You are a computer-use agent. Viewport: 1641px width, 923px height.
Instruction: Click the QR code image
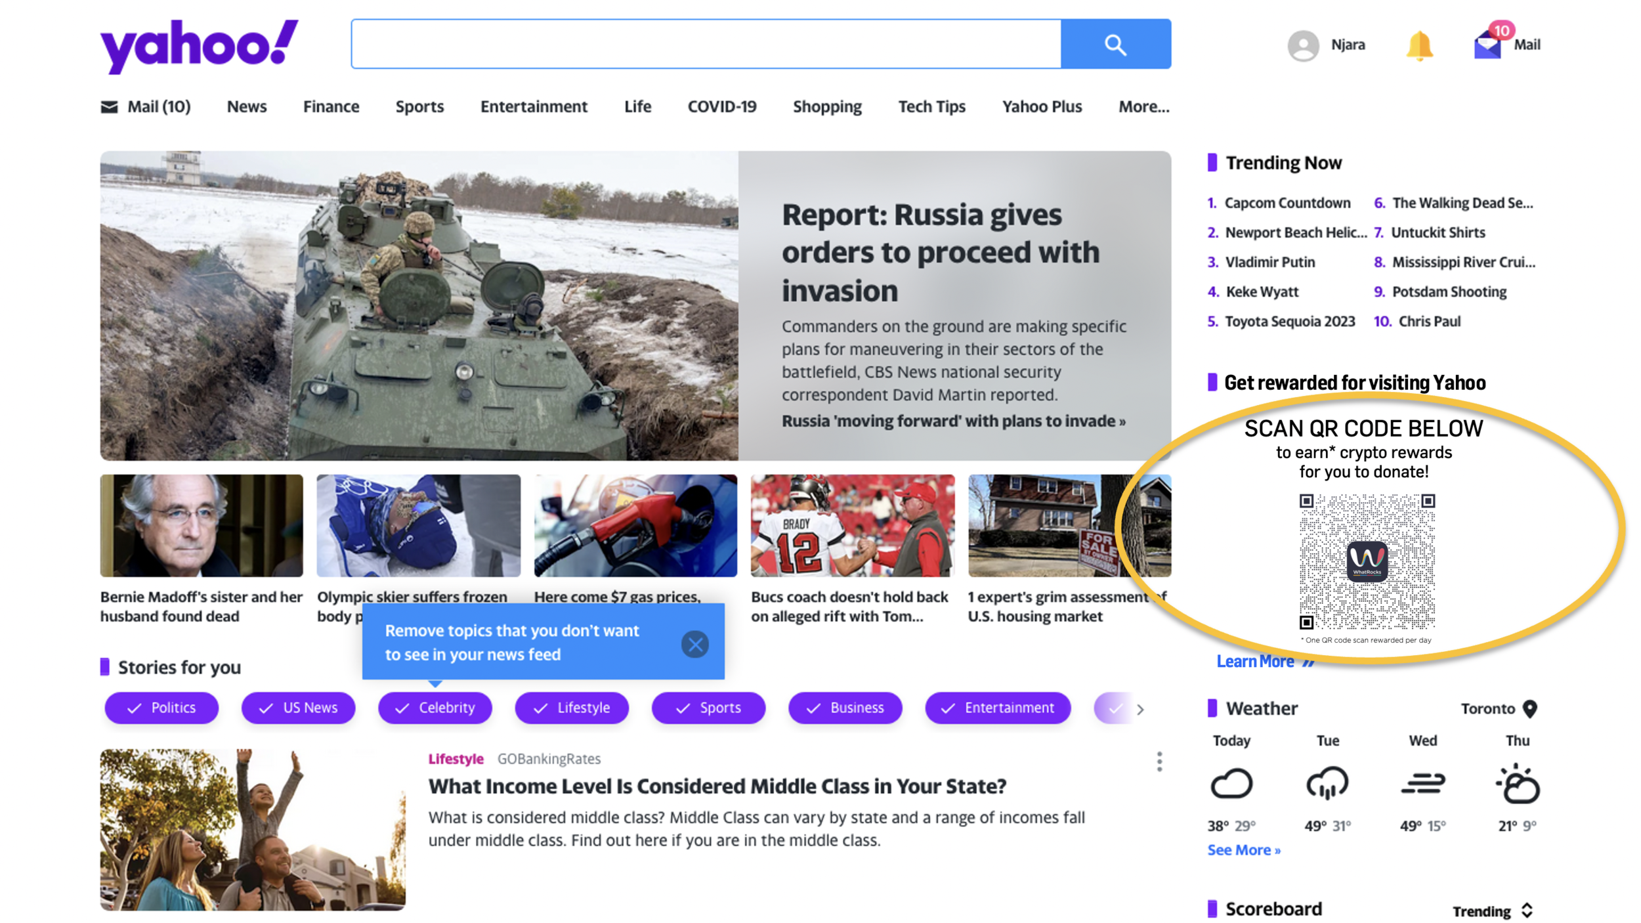click(1367, 561)
